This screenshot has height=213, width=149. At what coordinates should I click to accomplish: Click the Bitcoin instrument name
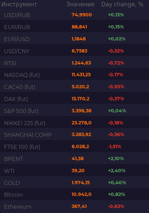click(x=13, y=195)
